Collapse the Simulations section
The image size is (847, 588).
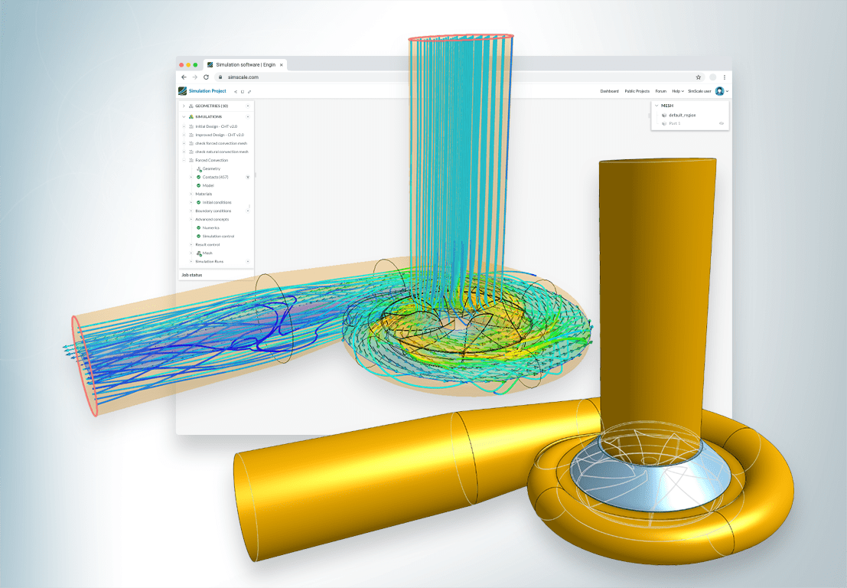[x=184, y=116]
